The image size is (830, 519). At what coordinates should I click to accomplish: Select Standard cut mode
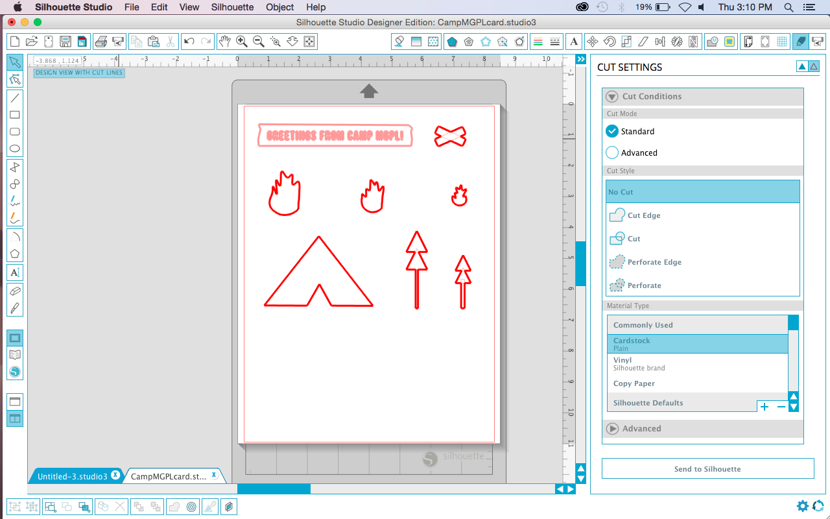(612, 131)
